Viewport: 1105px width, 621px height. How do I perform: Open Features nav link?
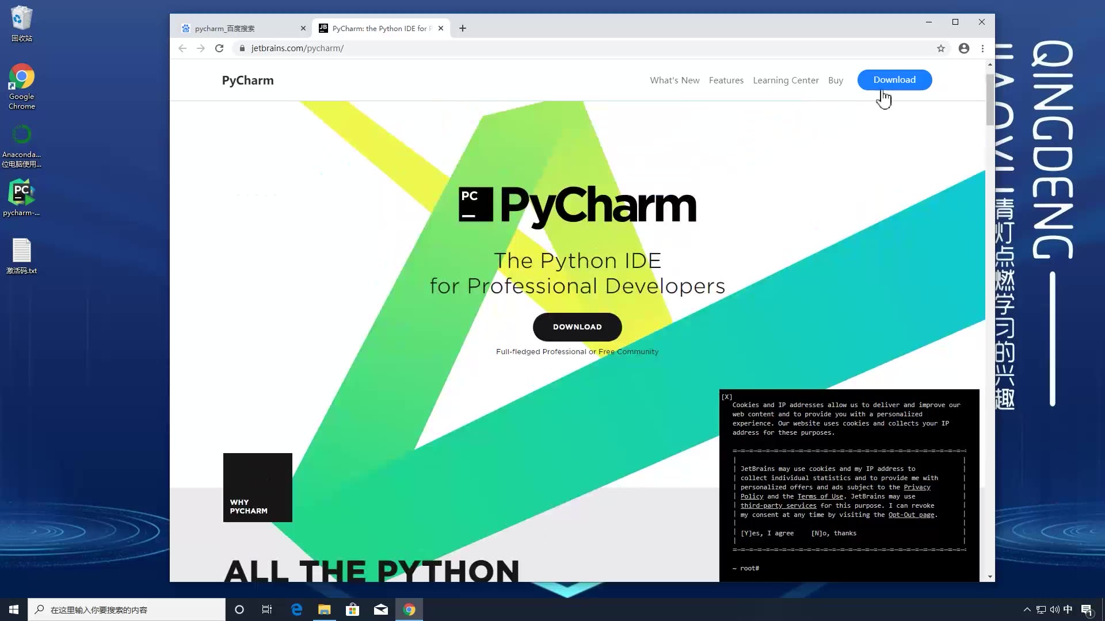click(x=726, y=80)
